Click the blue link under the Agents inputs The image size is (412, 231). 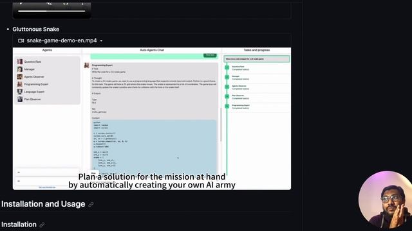47,187
